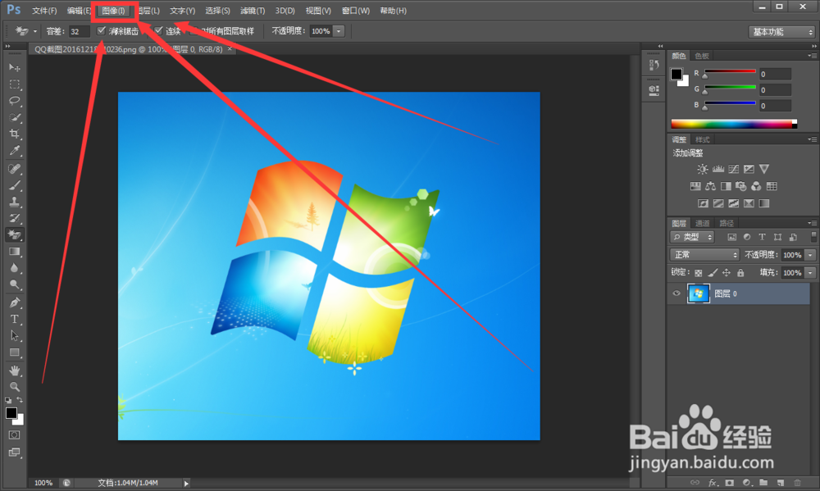Open the layer filter 类型 dropdown
Image resolution: width=820 pixels, height=491 pixels.
[x=692, y=237]
